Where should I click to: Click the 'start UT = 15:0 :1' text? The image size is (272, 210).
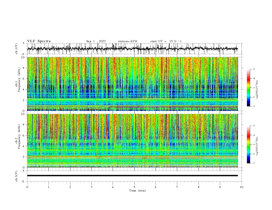coord(166,41)
